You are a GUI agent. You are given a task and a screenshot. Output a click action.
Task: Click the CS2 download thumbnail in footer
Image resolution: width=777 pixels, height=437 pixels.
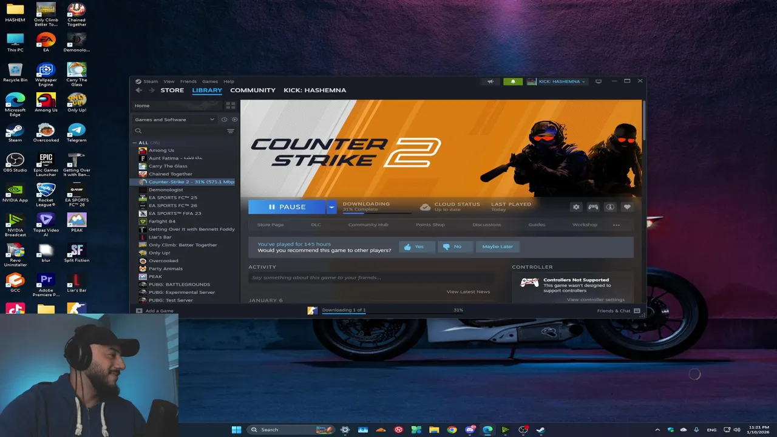pyautogui.click(x=313, y=311)
